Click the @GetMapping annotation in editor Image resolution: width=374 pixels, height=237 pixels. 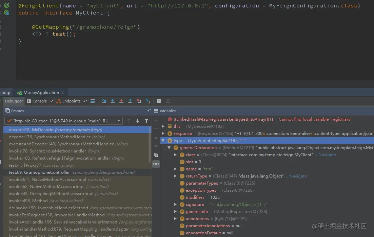(50, 27)
